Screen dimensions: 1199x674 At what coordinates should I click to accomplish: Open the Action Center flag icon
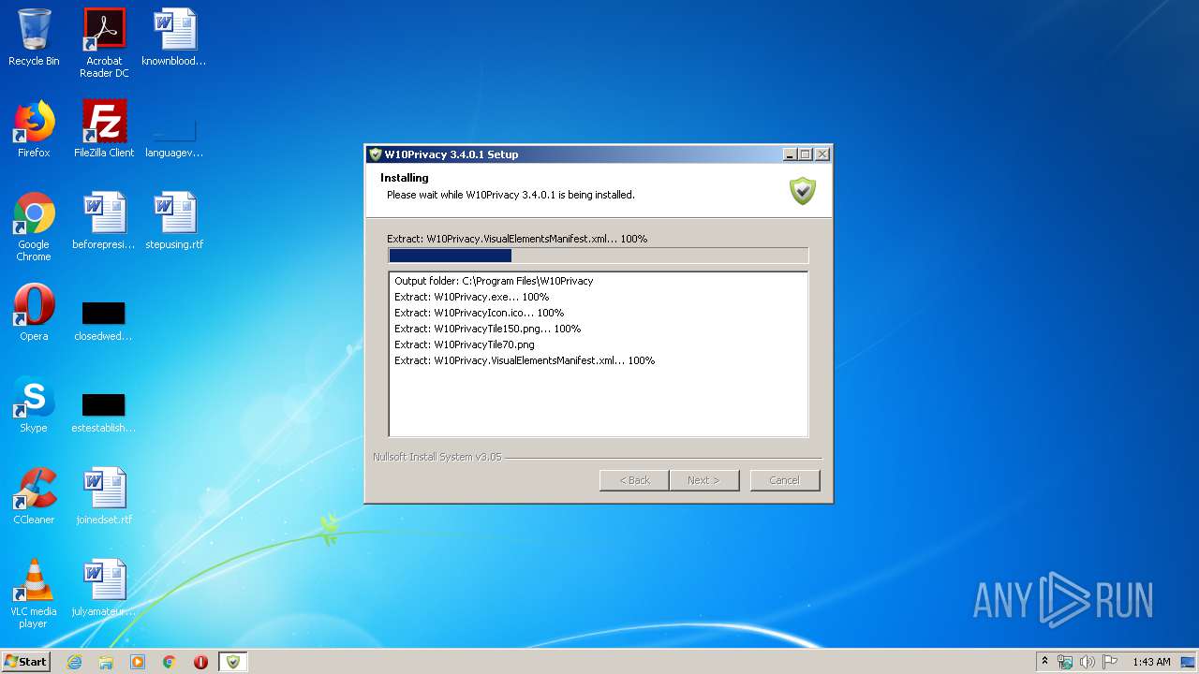point(1110,662)
